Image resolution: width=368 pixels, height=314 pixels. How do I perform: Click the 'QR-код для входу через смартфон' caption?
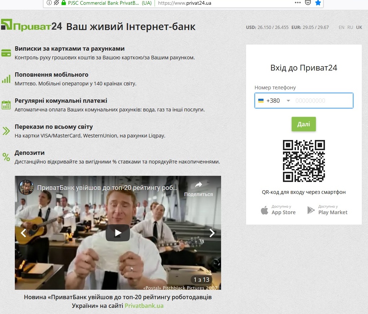click(x=304, y=192)
